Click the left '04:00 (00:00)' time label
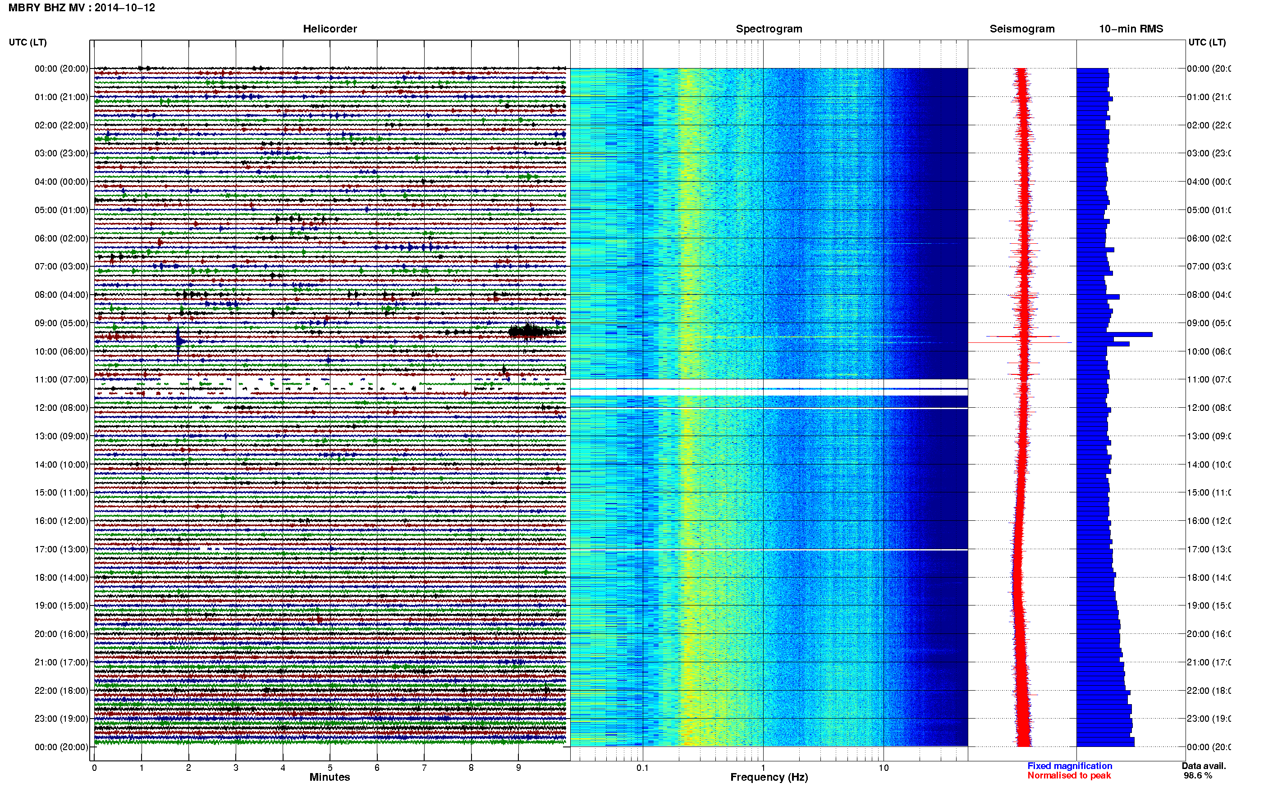 tap(61, 182)
